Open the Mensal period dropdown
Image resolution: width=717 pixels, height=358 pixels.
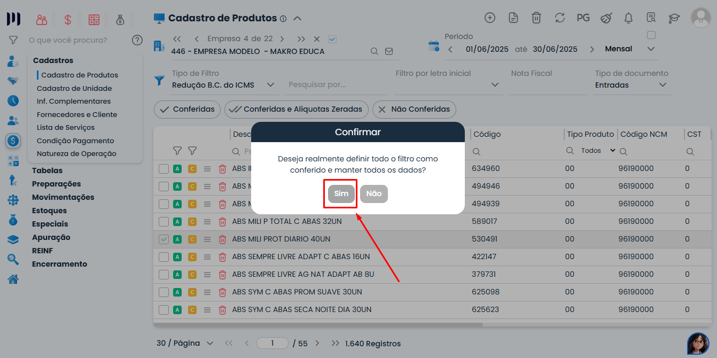[x=651, y=48]
